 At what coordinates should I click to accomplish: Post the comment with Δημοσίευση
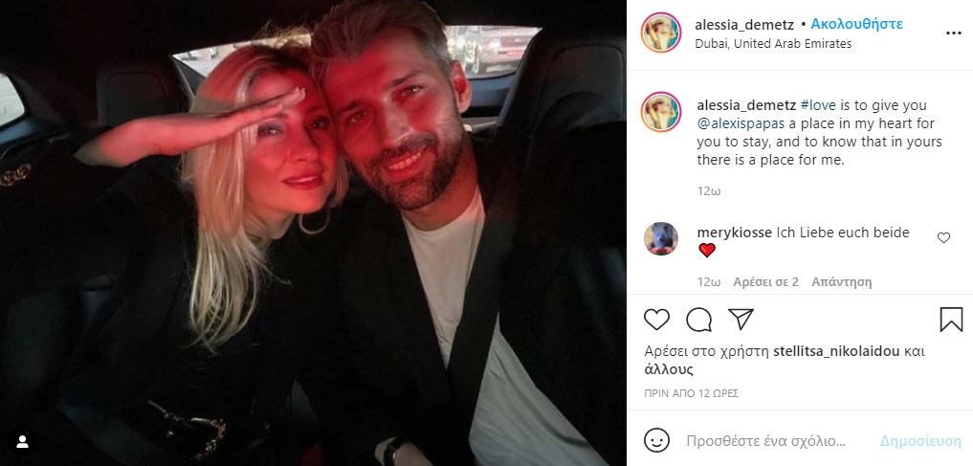coord(920,441)
